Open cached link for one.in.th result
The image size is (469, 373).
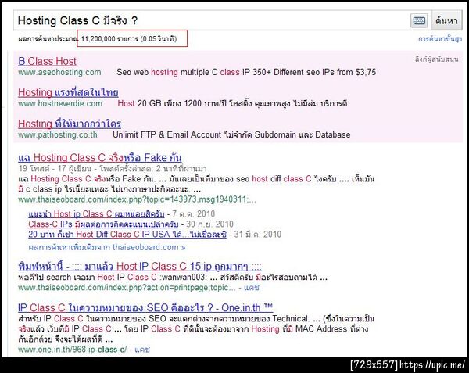142,350
